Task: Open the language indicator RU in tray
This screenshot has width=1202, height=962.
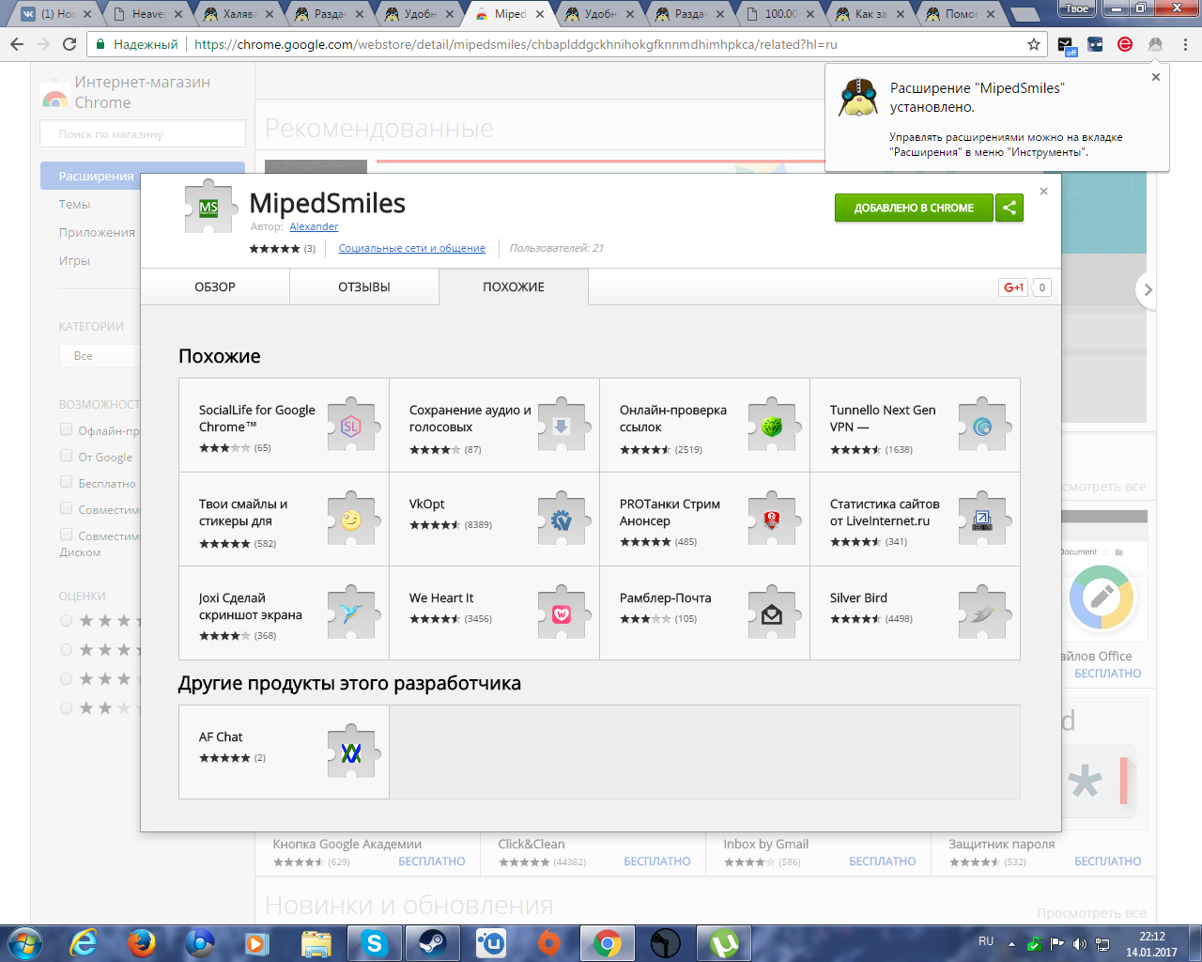Action: 986,941
